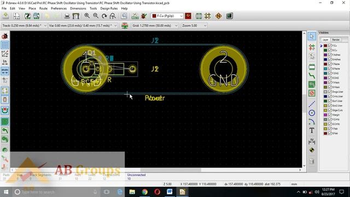350x197 pixels.
Task: Switch to footprint mode icon
Action: click(199, 16)
